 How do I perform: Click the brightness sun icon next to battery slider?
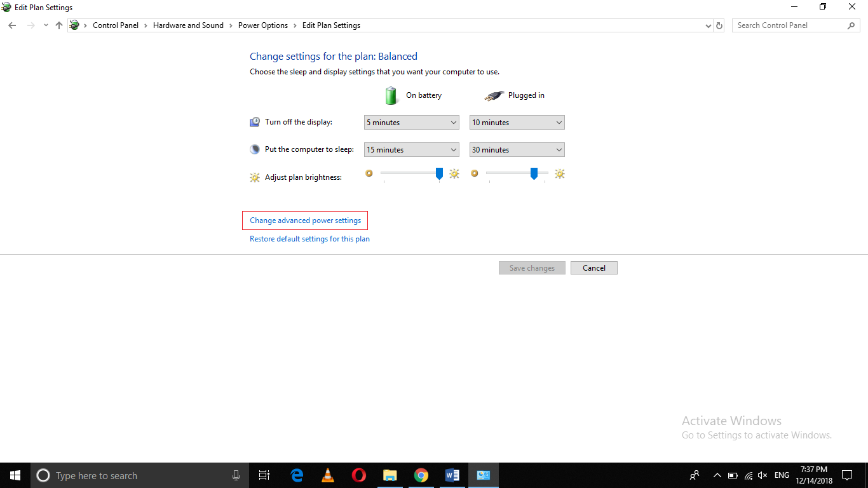click(454, 173)
